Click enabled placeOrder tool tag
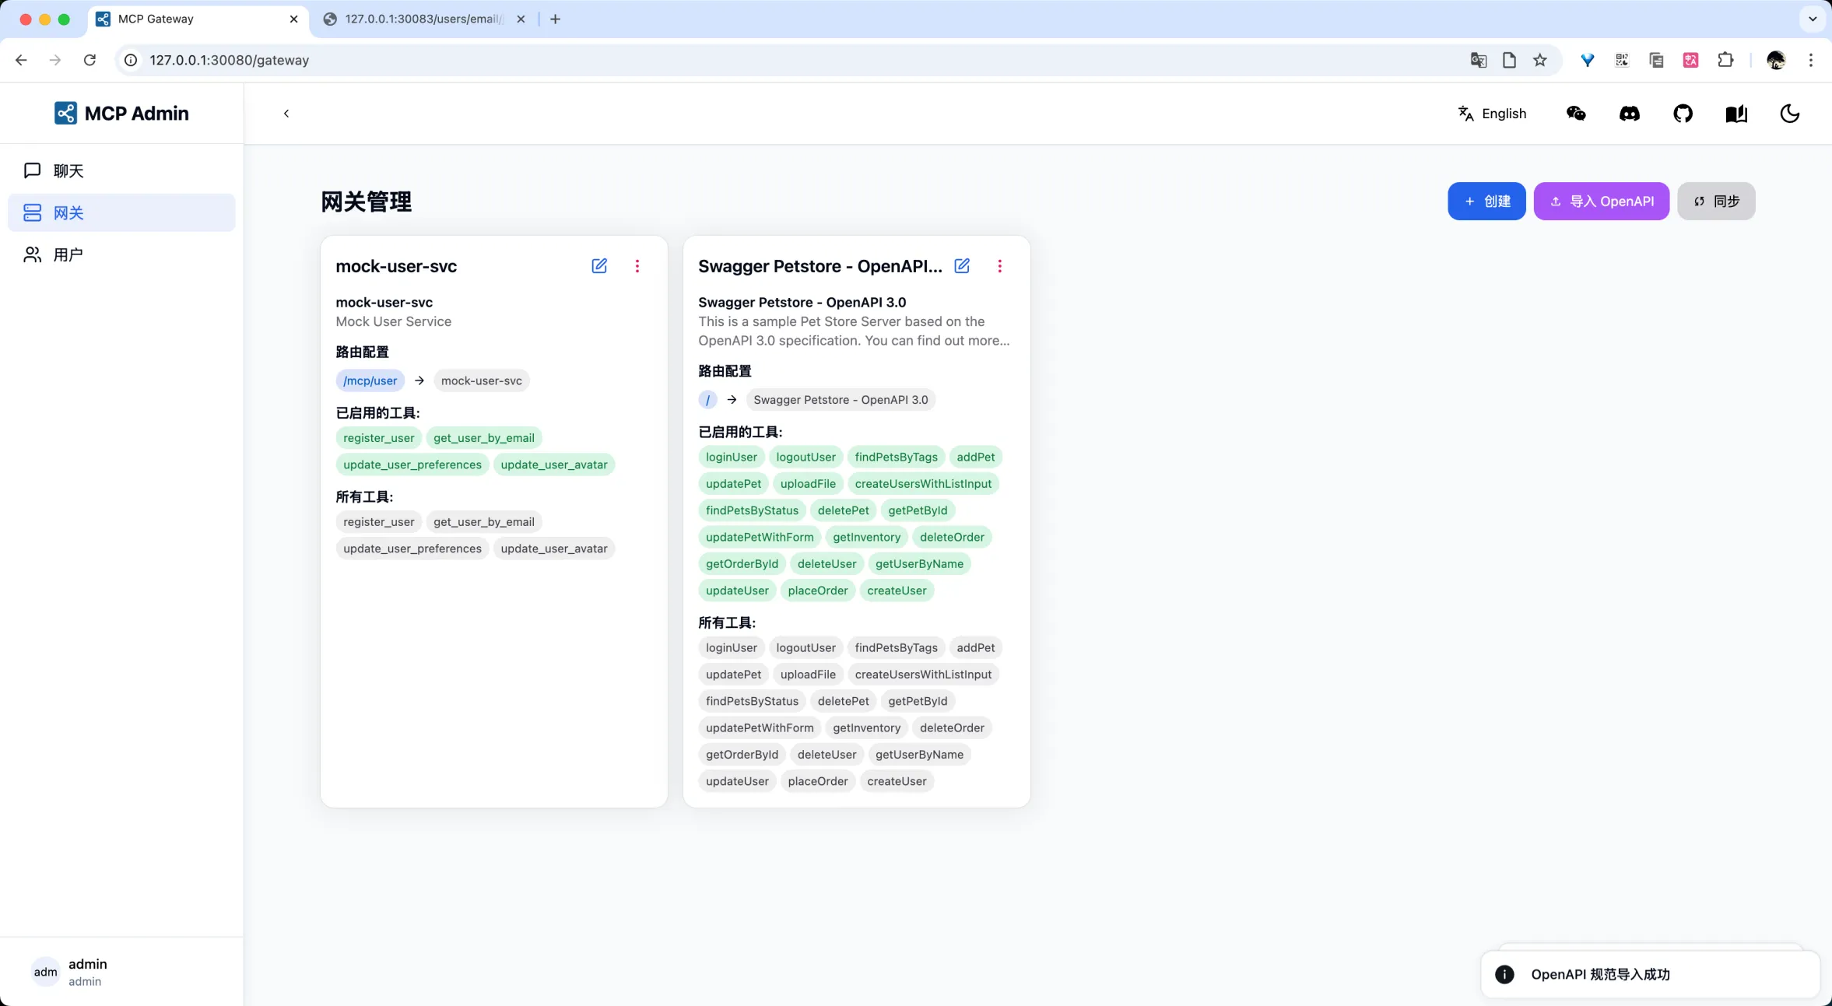1832x1006 pixels. click(x=818, y=591)
